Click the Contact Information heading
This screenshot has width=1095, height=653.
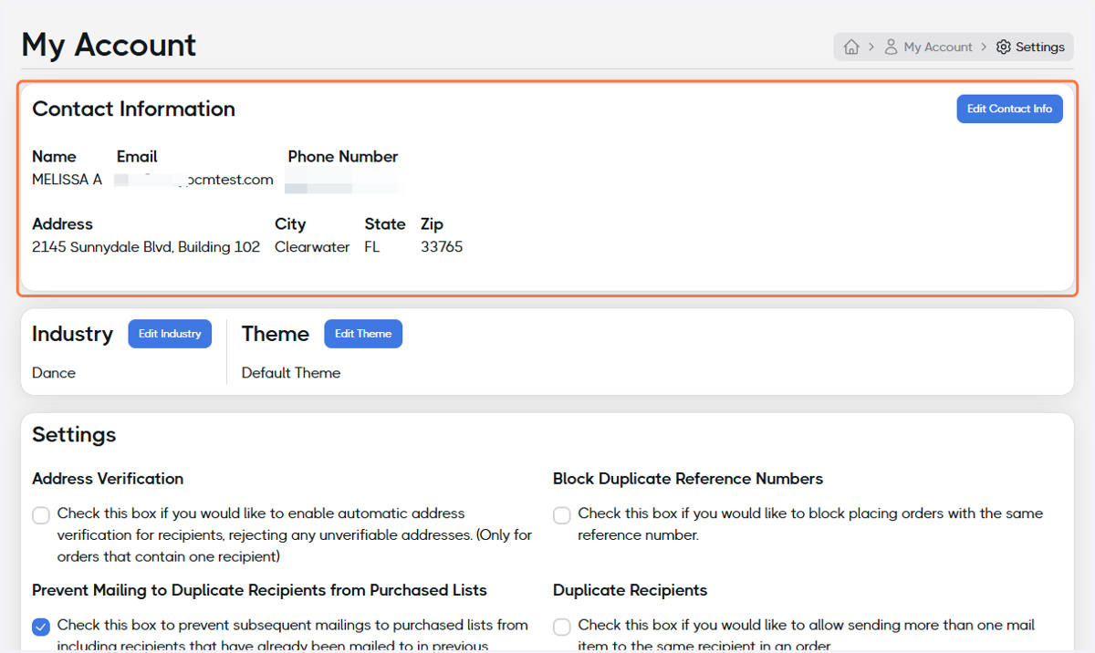[134, 109]
